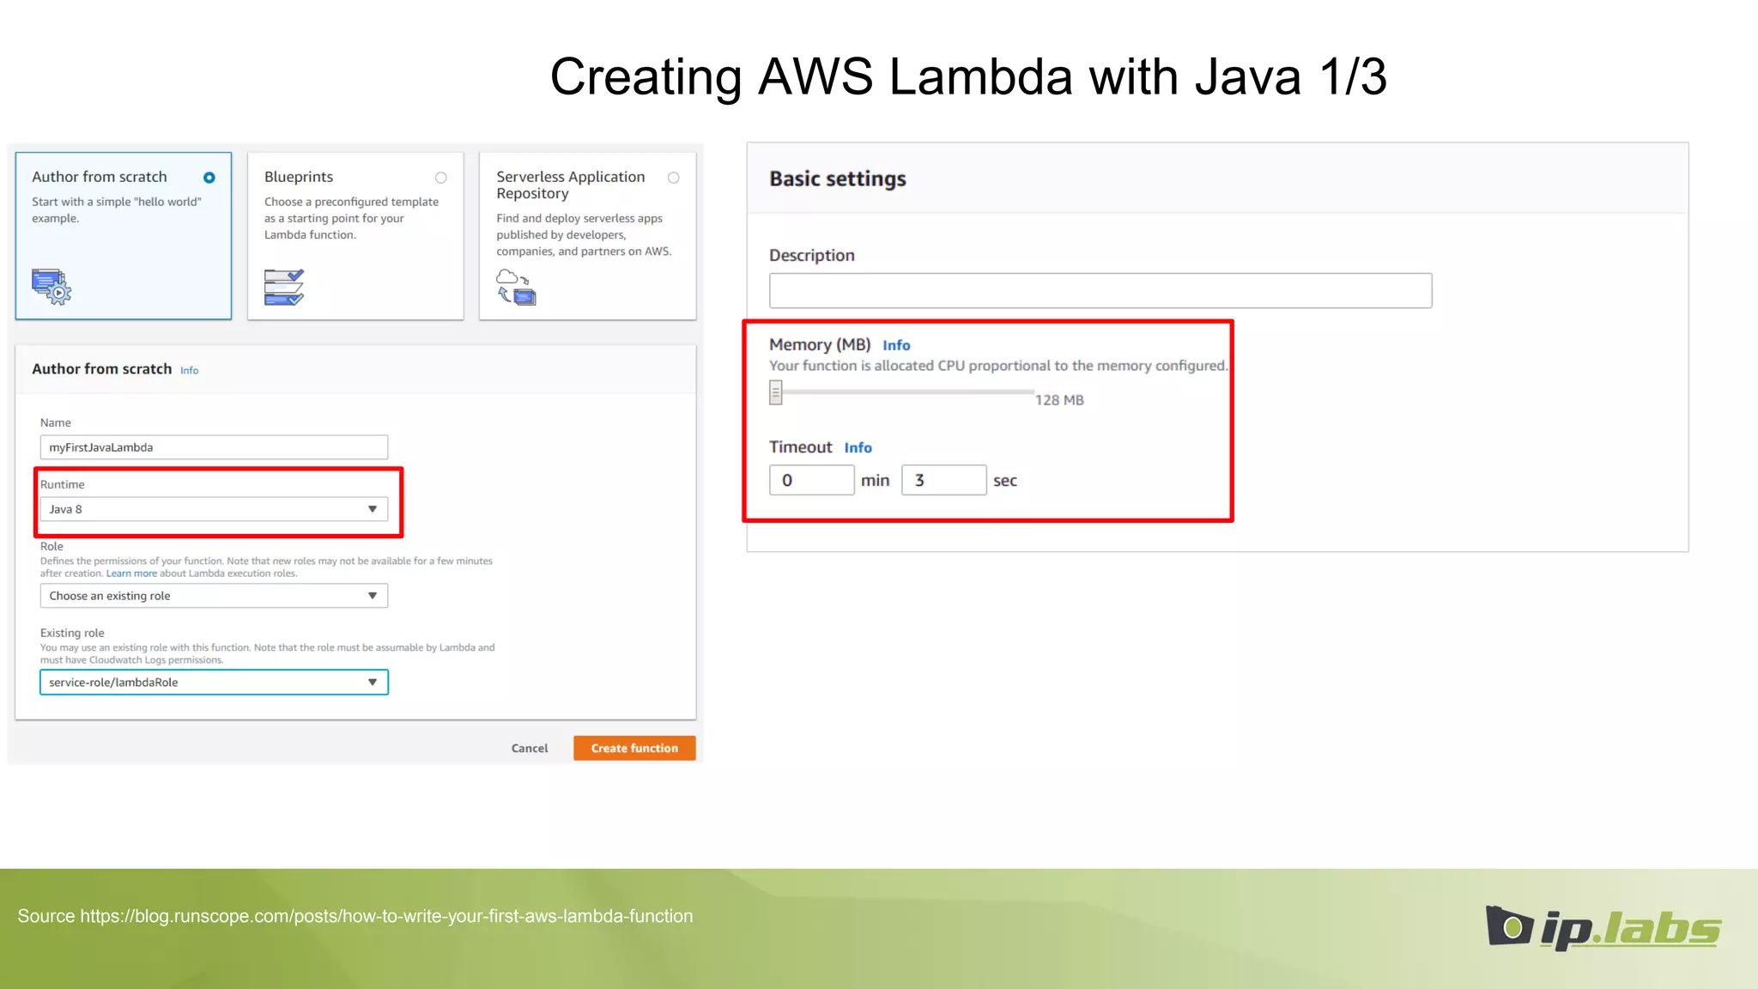Click the Create function button
The width and height of the screenshot is (1758, 989).
tap(634, 749)
